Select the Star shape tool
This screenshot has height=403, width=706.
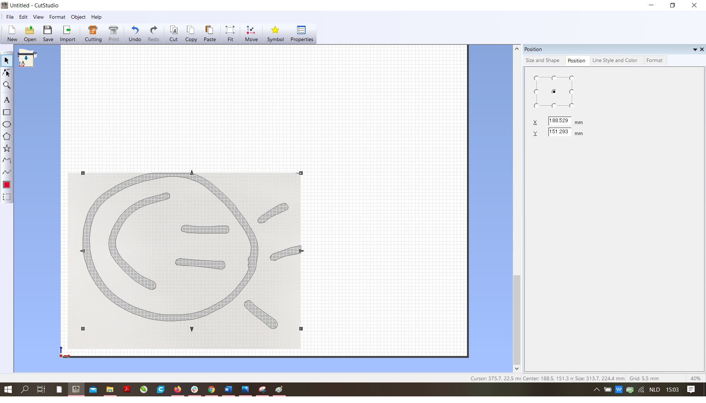click(7, 148)
